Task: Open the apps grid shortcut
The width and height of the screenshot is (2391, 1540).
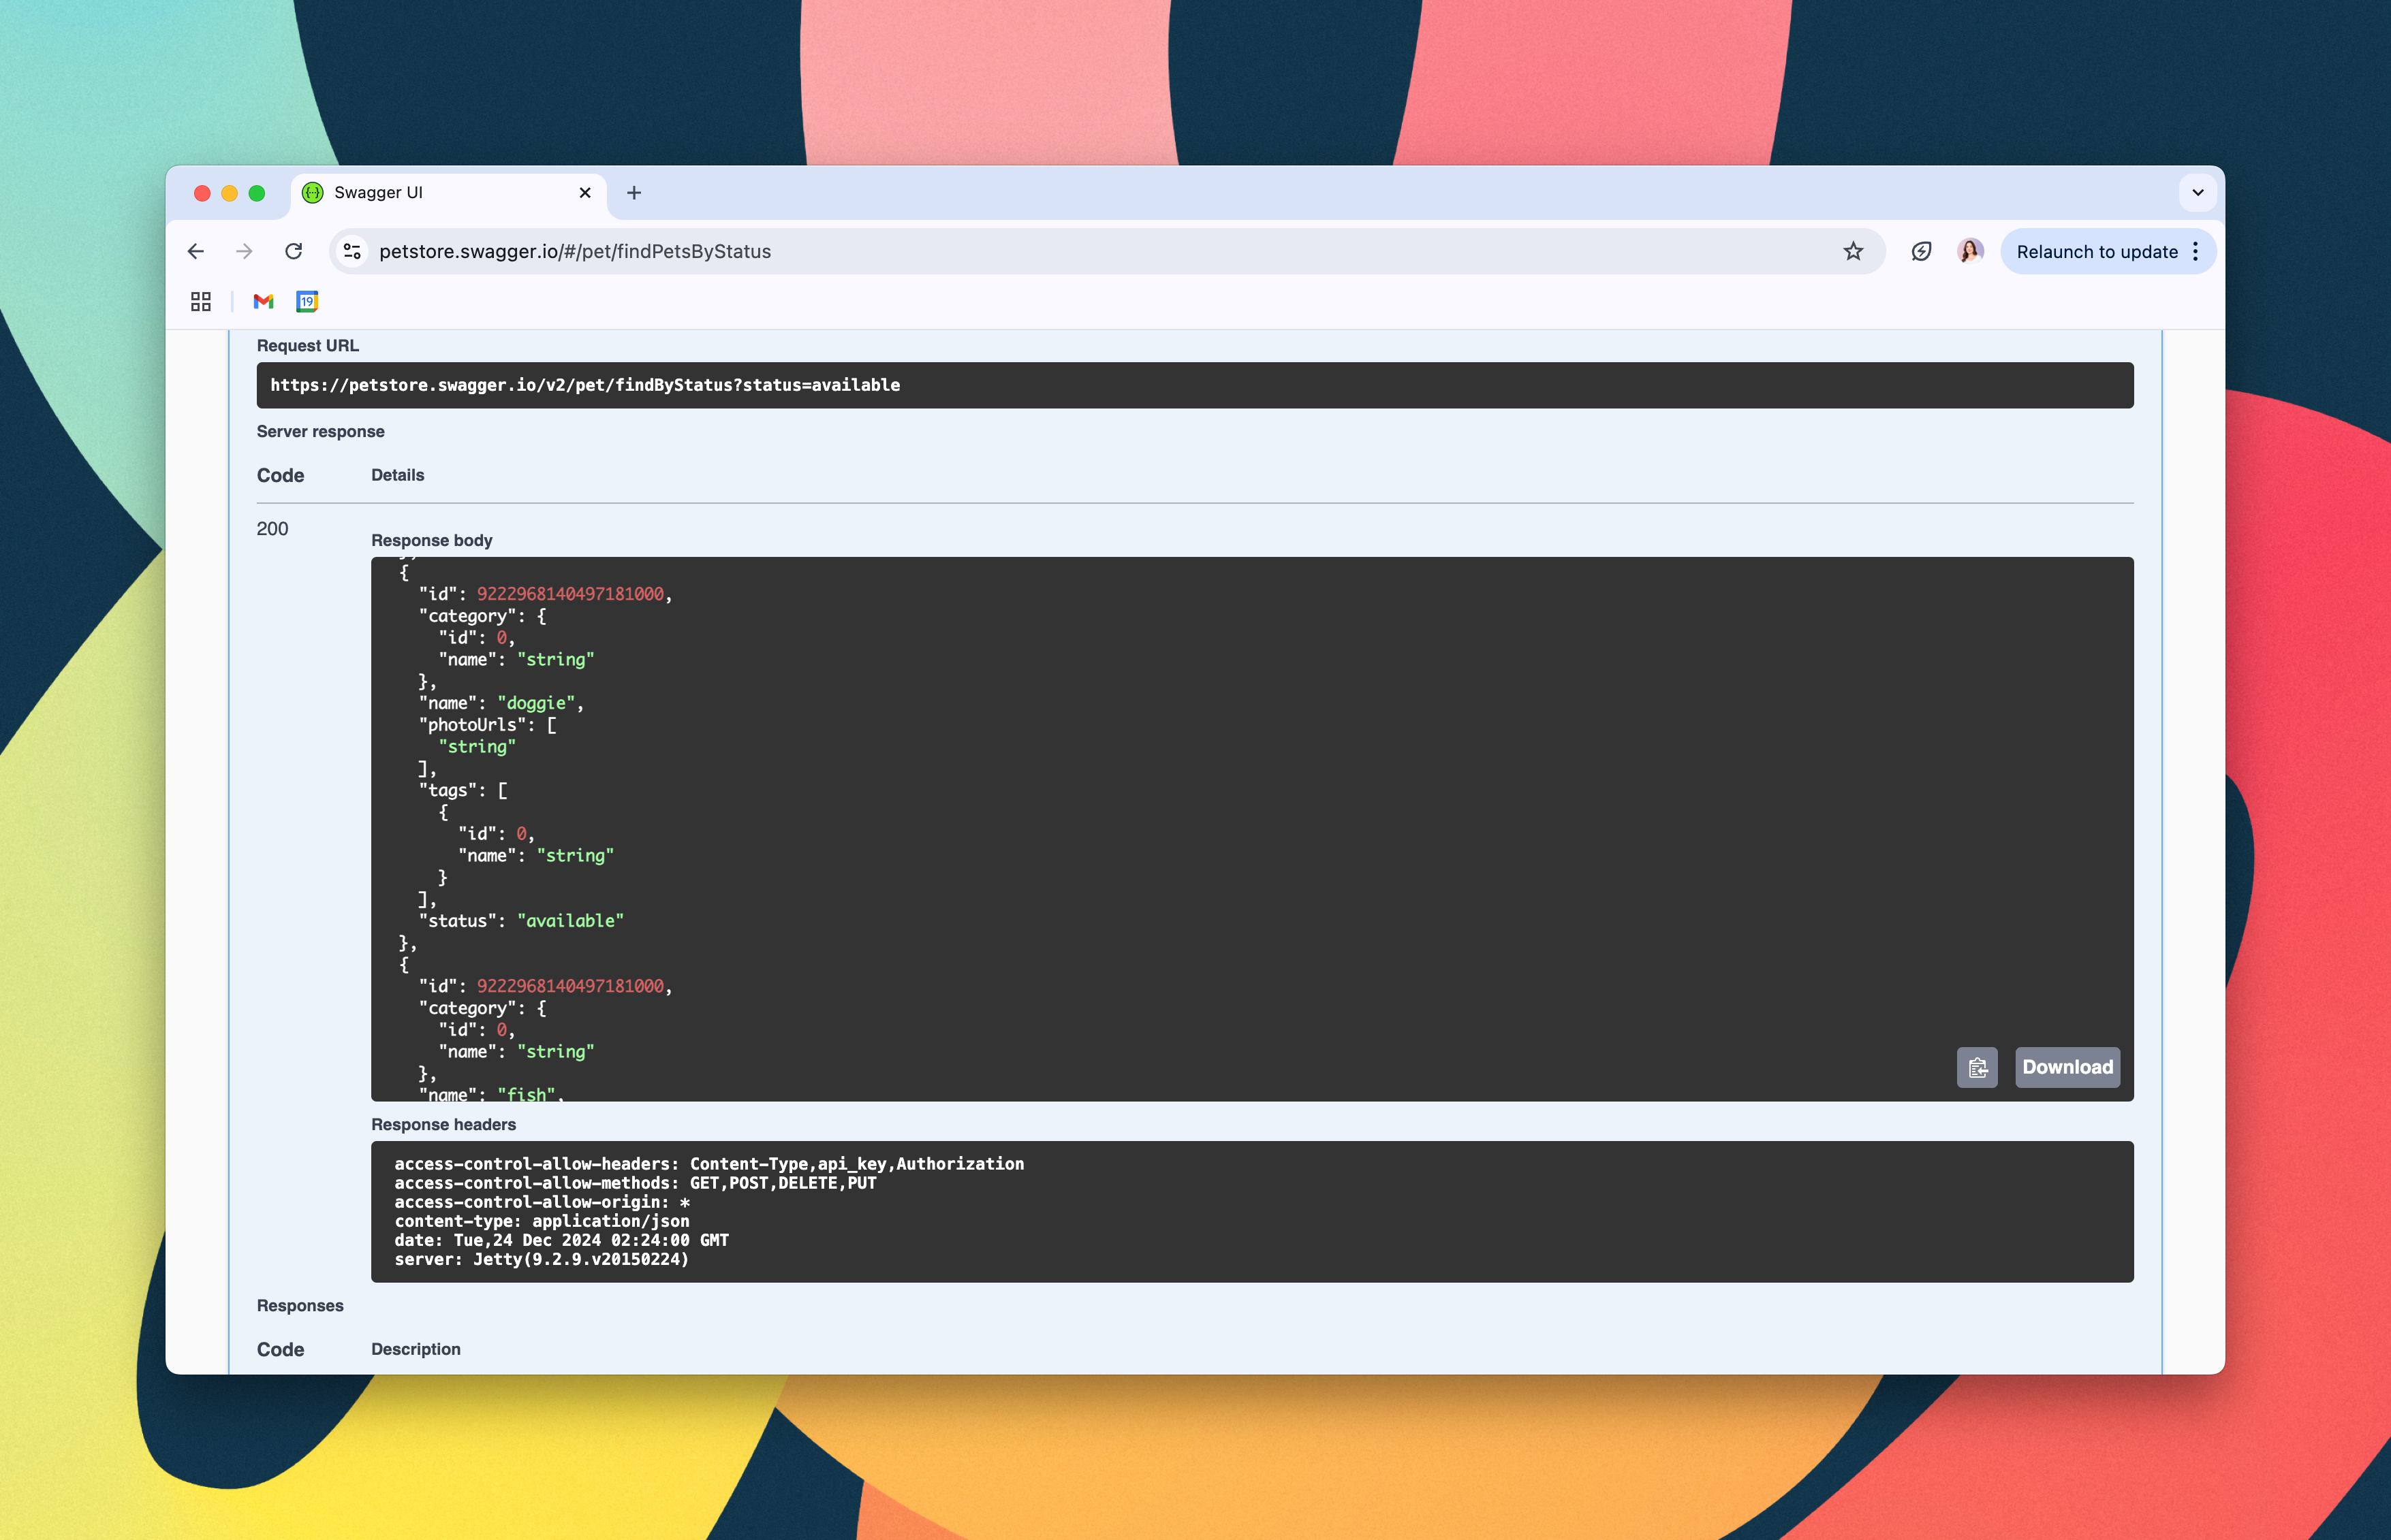Action: click(x=201, y=301)
